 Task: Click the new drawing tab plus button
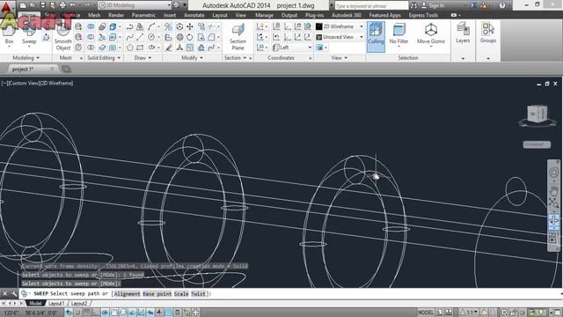pyautogui.click(x=66, y=69)
